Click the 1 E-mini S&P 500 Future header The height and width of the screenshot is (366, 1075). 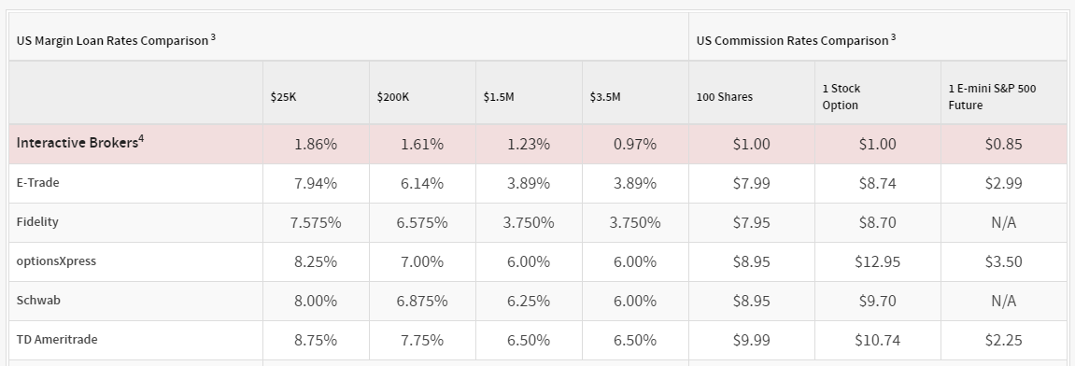(x=992, y=97)
